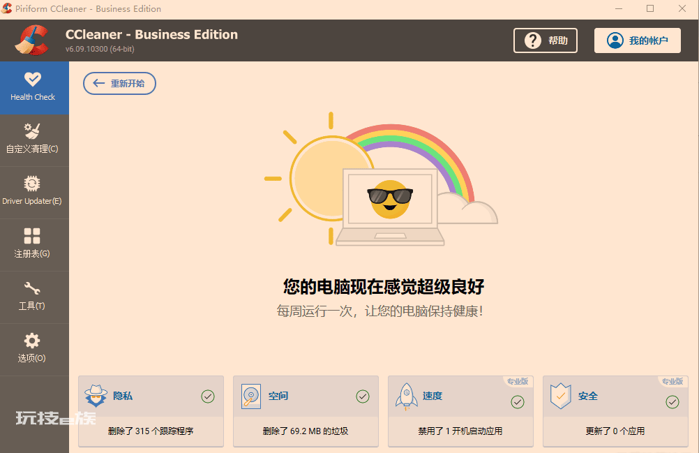The height and width of the screenshot is (453, 699).
Task: Click the 重新开始 start over button
Action: pos(119,83)
